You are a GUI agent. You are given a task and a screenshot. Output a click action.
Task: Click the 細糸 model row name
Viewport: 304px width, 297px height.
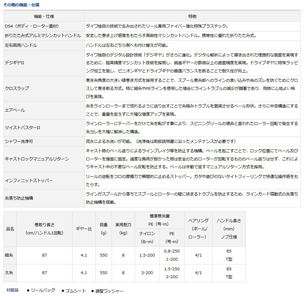click(10, 255)
